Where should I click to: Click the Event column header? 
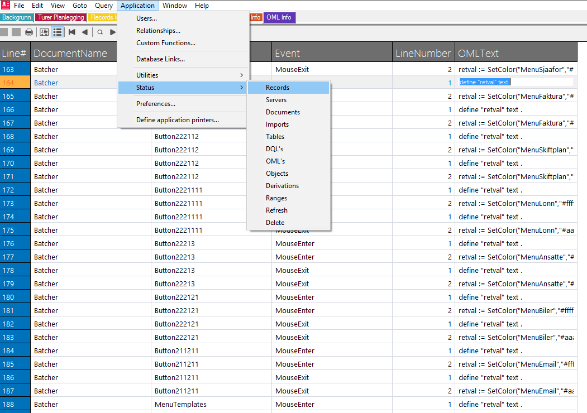pos(332,53)
